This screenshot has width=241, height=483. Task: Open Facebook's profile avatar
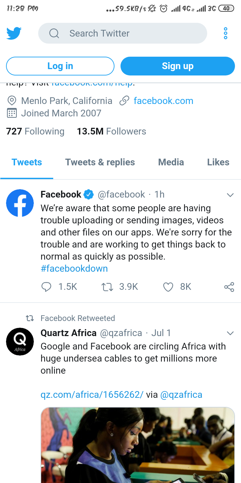coord(20,203)
